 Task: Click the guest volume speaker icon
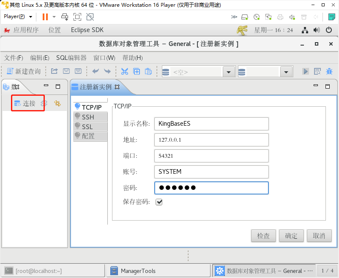pos(317,30)
